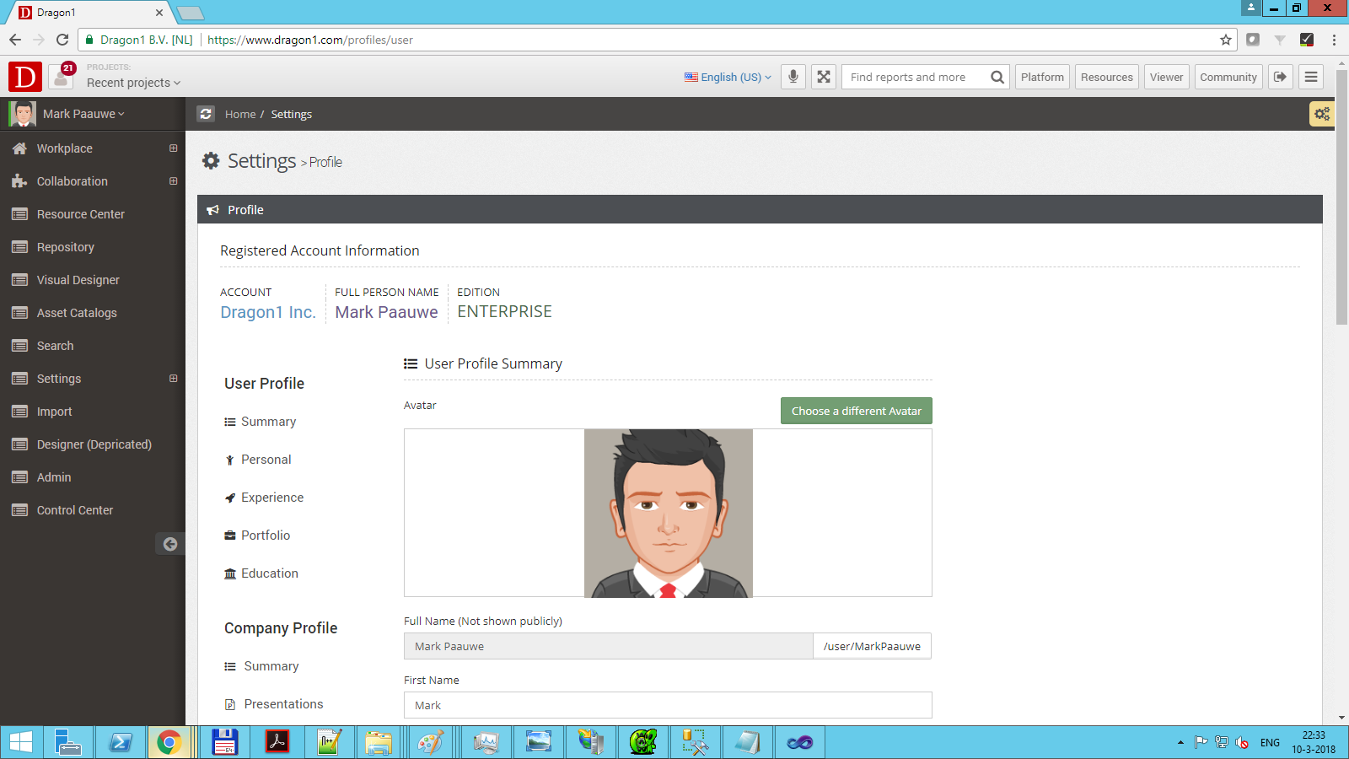Click the Platform button
The width and height of the screenshot is (1349, 759).
coord(1042,77)
